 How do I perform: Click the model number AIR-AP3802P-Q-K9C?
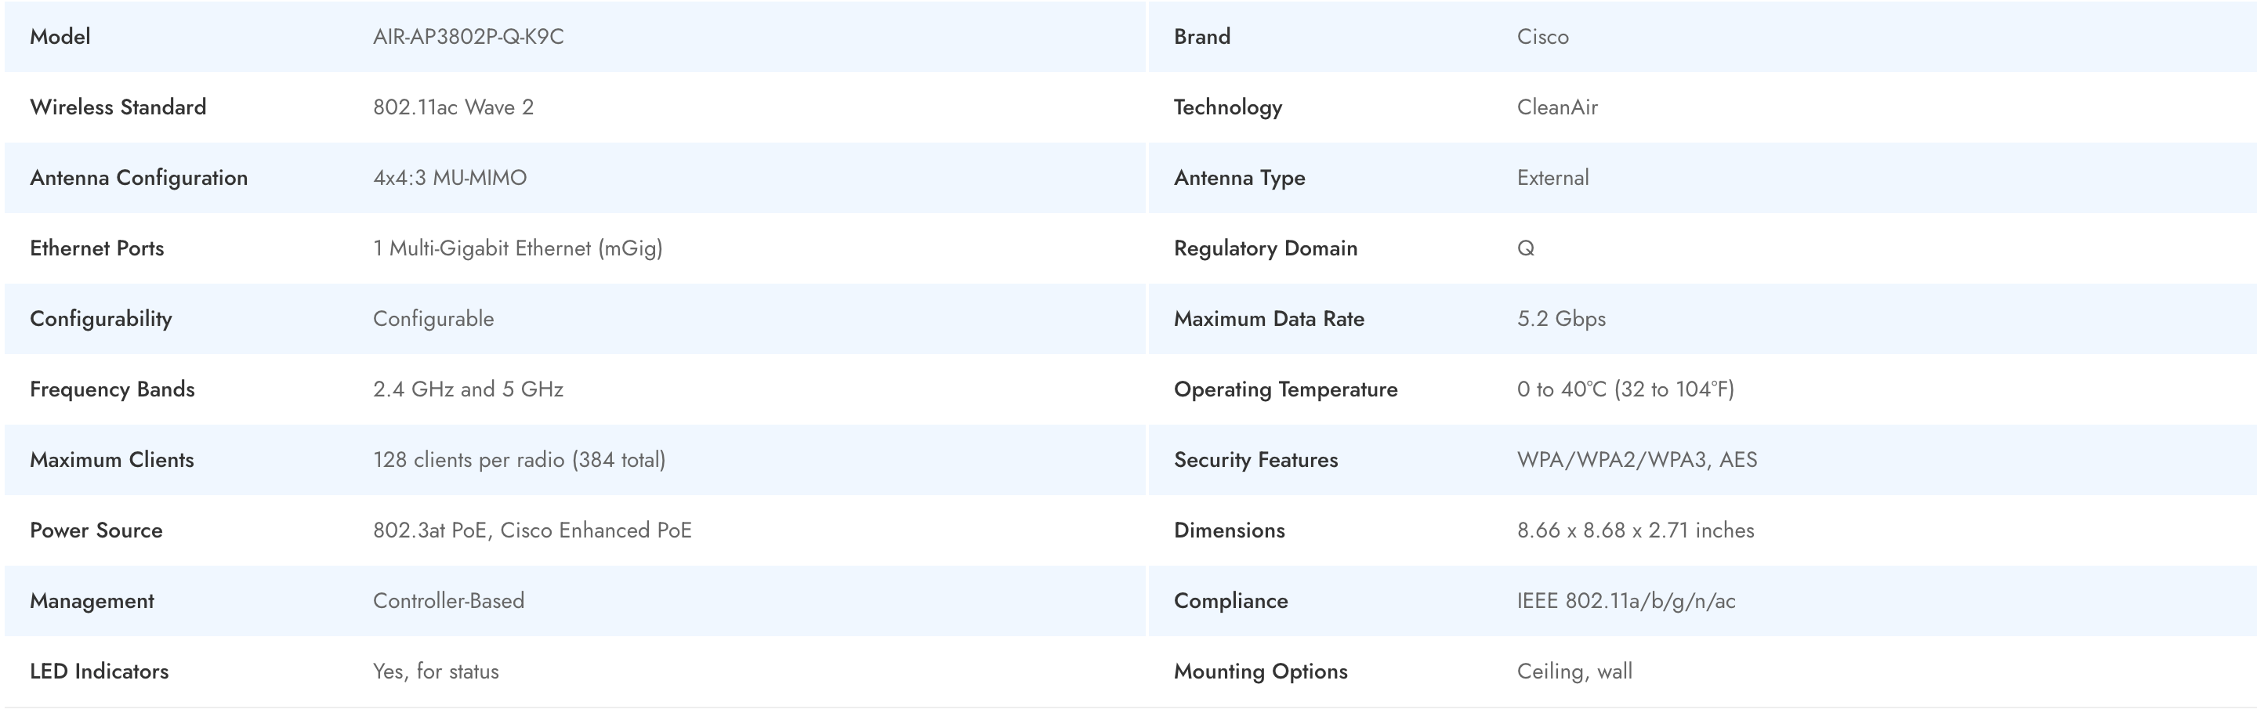[x=468, y=37]
